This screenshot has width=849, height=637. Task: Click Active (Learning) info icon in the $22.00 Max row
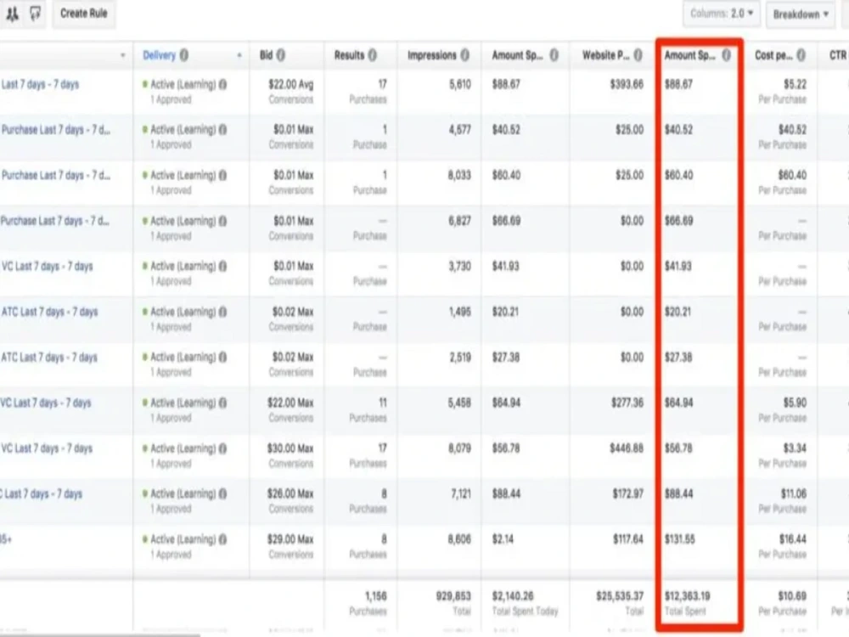[x=222, y=403]
